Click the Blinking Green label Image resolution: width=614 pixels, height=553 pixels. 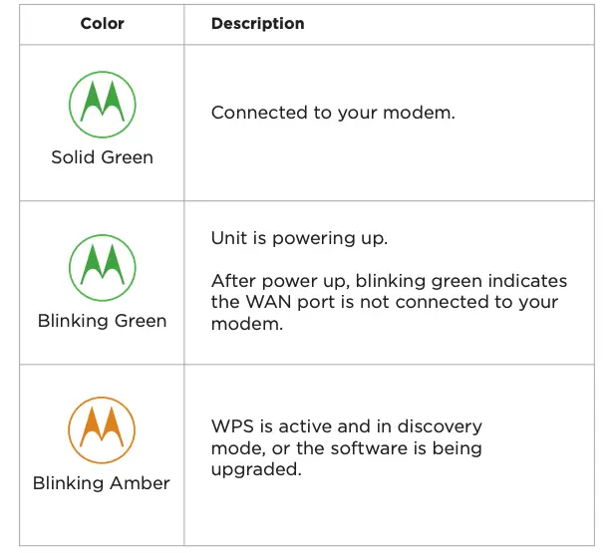tap(102, 321)
